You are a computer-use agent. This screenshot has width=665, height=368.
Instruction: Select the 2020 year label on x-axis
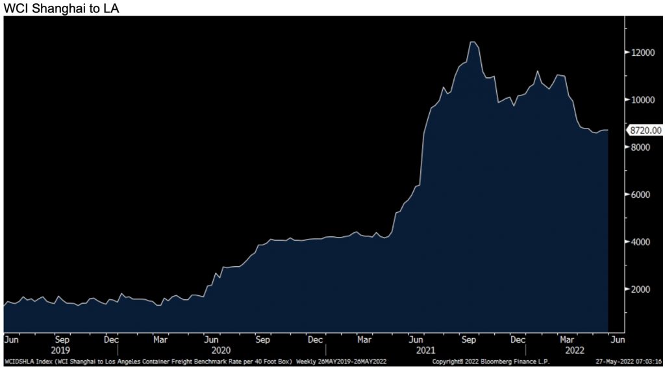pyautogui.click(x=212, y=348)
